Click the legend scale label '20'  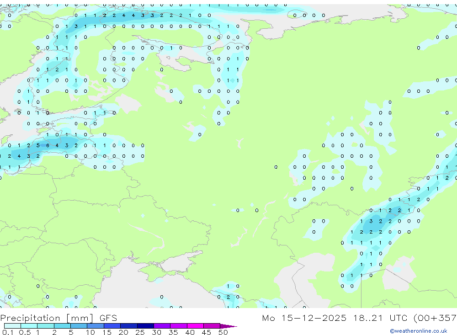[x=123, y=332]
